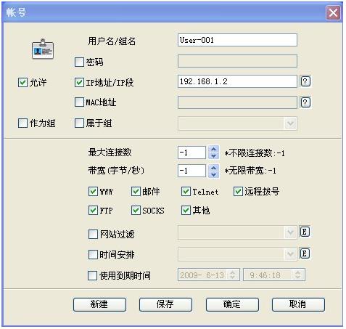Click the IP address field showing 192.168.1.2

pos(237,81)
